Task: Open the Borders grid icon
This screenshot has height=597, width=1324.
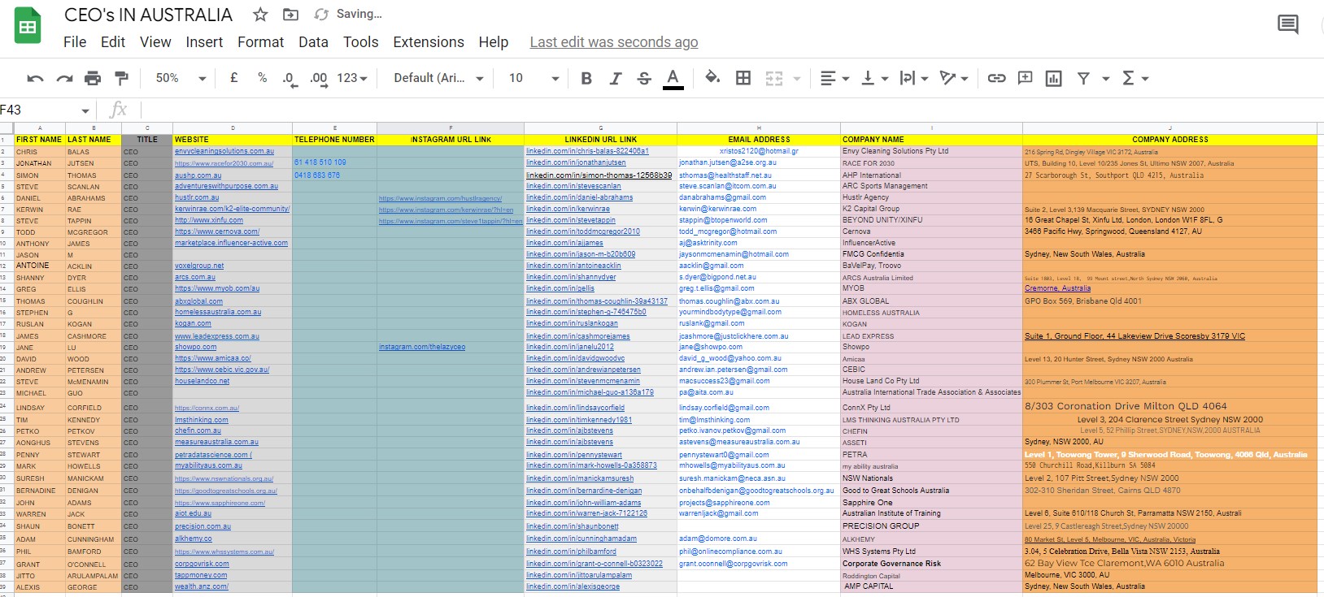Action: point(743,78)
